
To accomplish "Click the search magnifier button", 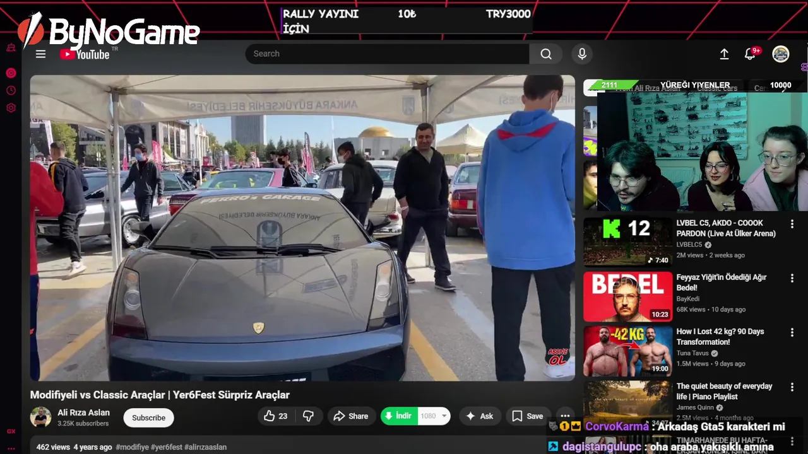I will [546, 54].
